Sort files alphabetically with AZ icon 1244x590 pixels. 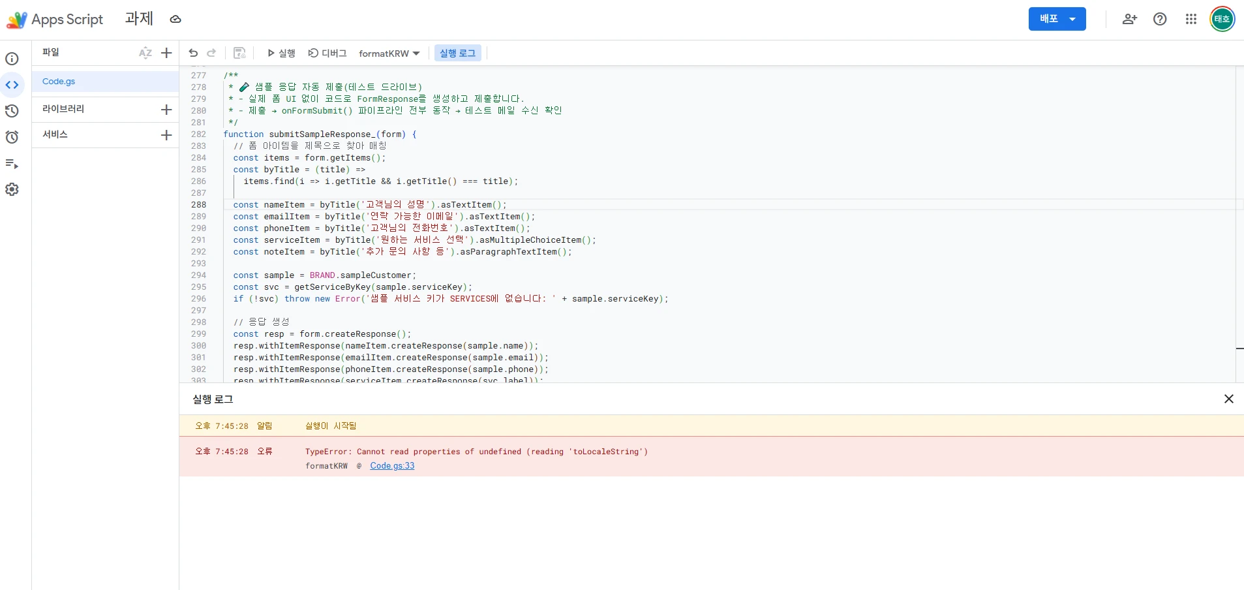coord(145,53)
